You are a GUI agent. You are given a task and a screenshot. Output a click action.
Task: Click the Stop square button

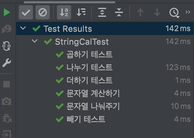[6, 84]
